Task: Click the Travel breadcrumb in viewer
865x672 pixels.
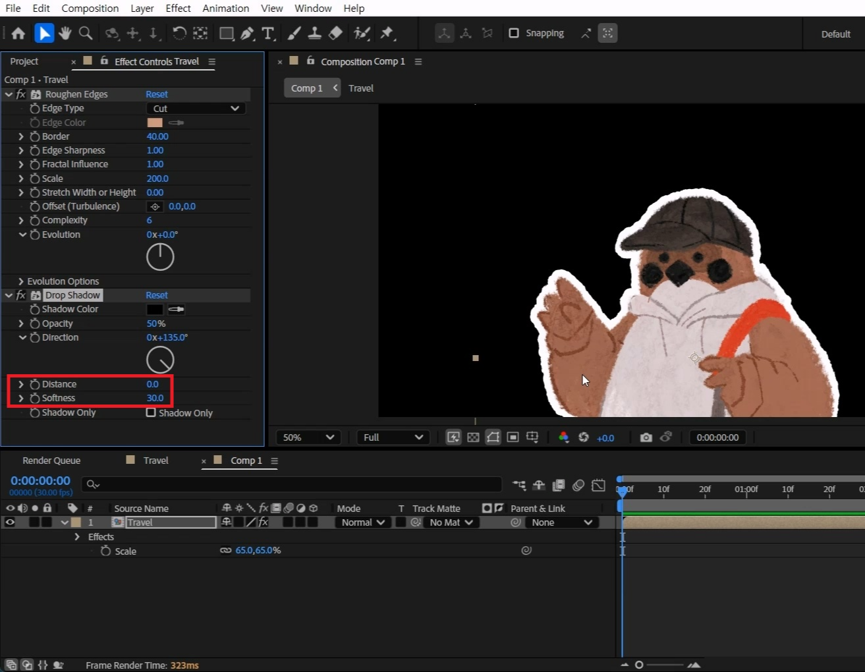Action: pos(361,88)
